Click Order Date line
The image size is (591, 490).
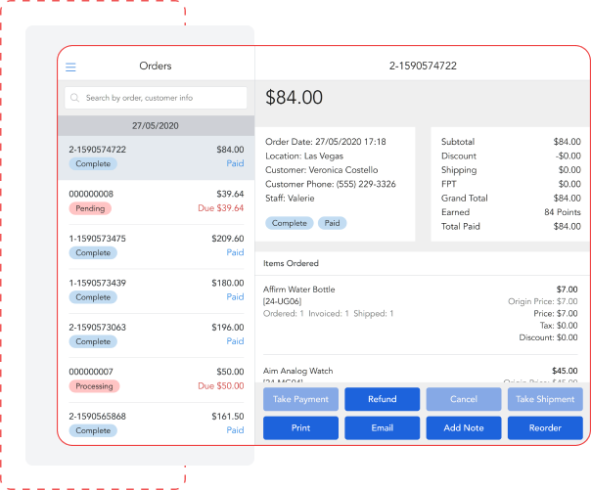[x=326, y=142]
